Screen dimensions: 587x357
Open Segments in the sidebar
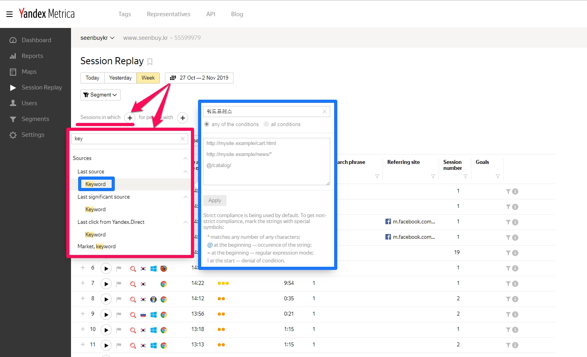tap(36, 119)
